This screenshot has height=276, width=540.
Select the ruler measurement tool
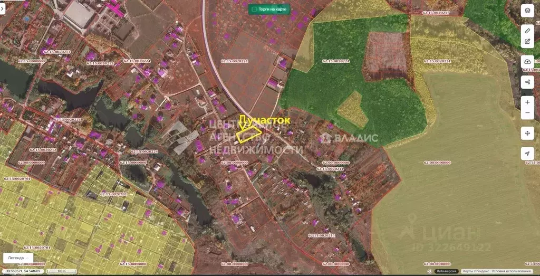[x=527, y=30]
